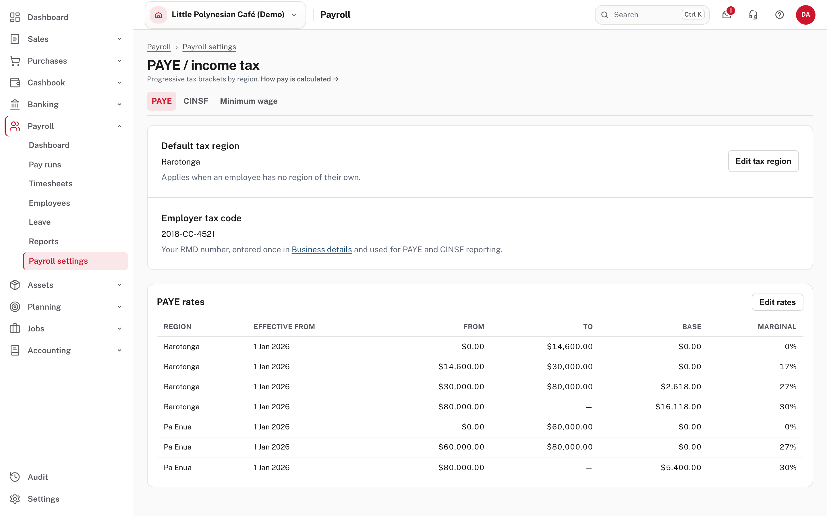Switch to the CINSF tab
827x516 pixels.
coord(196,101)
